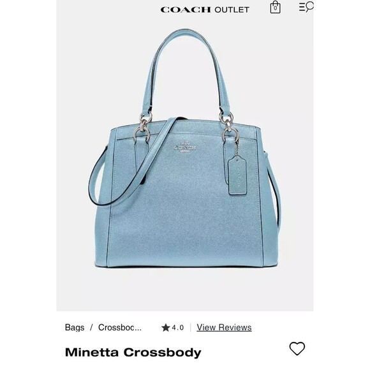Open the View Reviews link
370x370 pixels.
[x=224, y=327]
